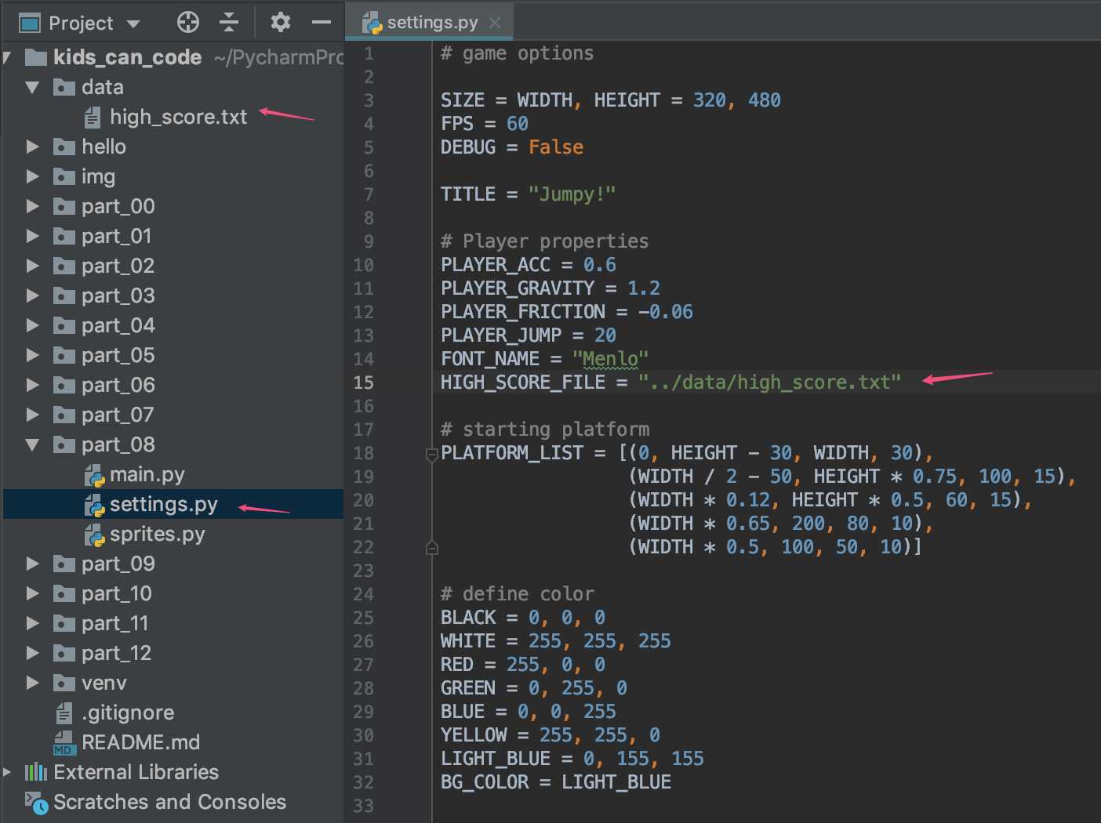
Task: Collapse the data folder arrow
Action: tap(32, 87)
